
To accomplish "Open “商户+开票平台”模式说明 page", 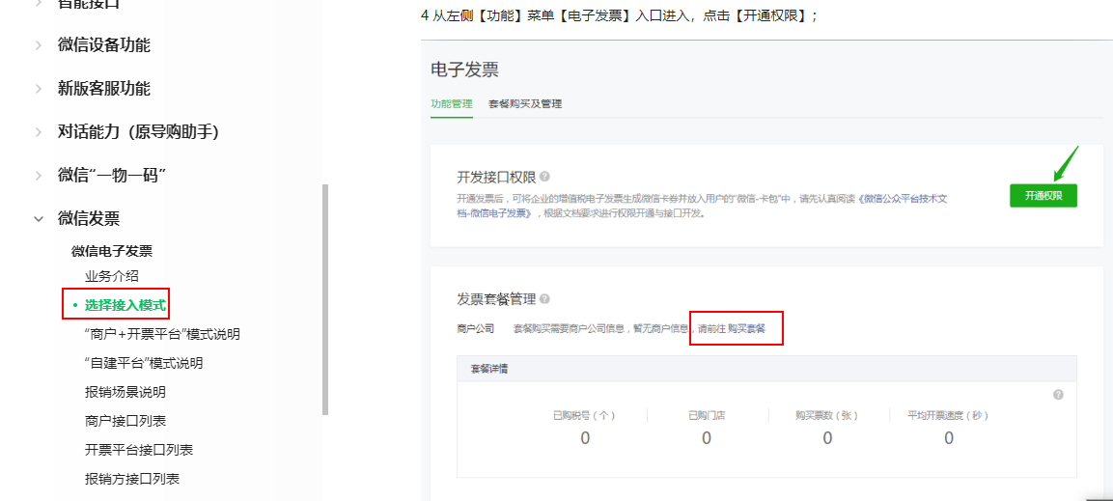I will (x=162, y=334).
